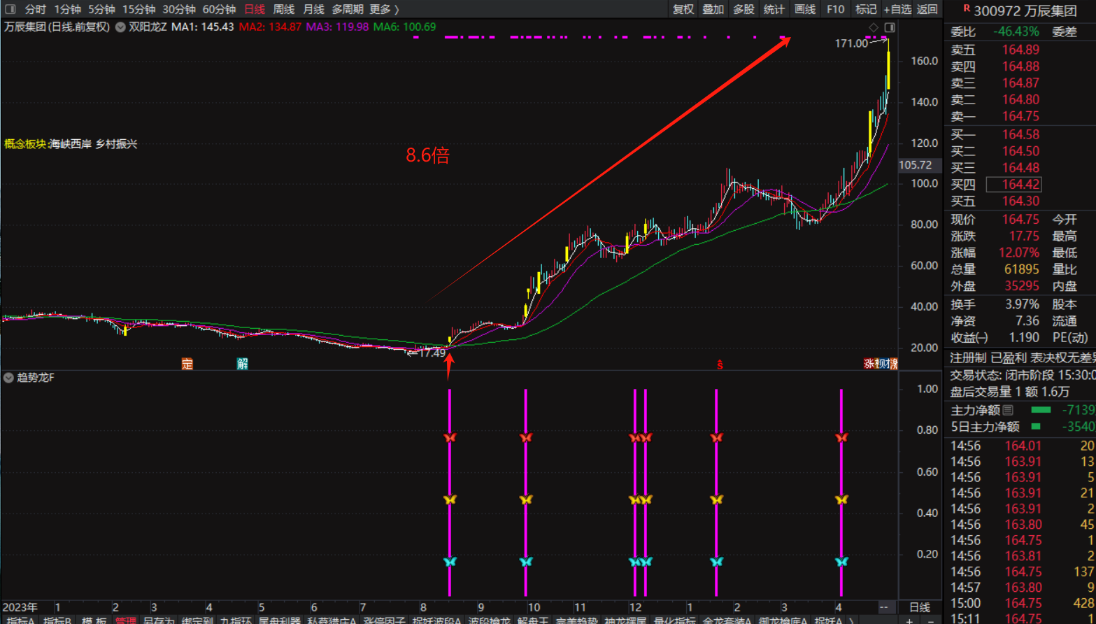
Task: Click the 复权 button in the toolbar
Action: (683, 9)
